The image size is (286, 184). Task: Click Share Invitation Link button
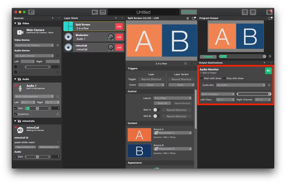point(49,147)
